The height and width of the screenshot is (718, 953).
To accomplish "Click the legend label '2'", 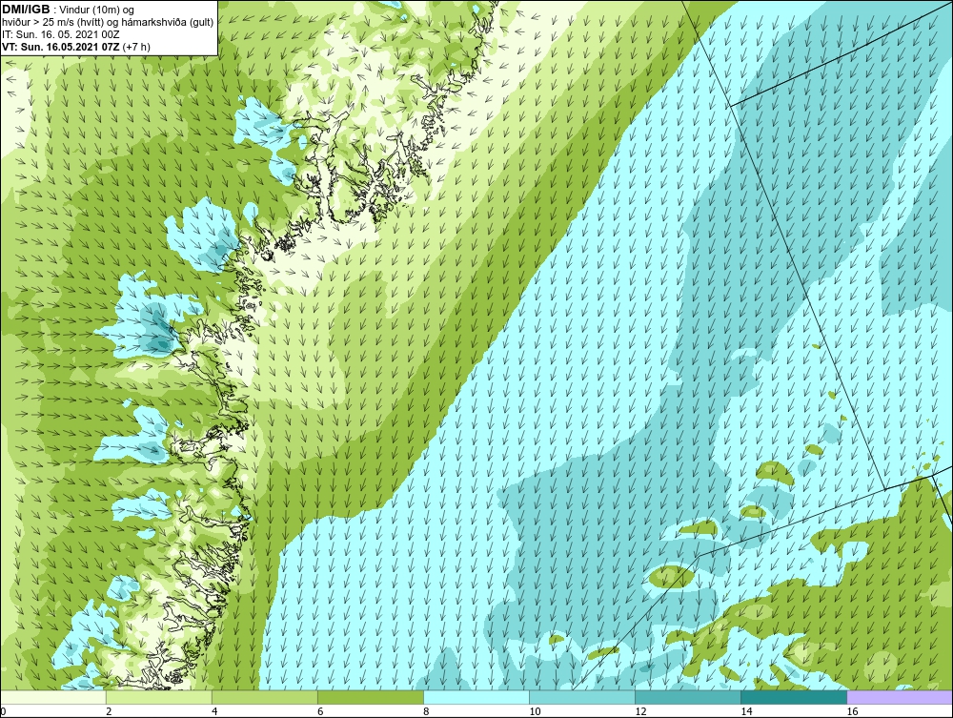I will [109, 711].
